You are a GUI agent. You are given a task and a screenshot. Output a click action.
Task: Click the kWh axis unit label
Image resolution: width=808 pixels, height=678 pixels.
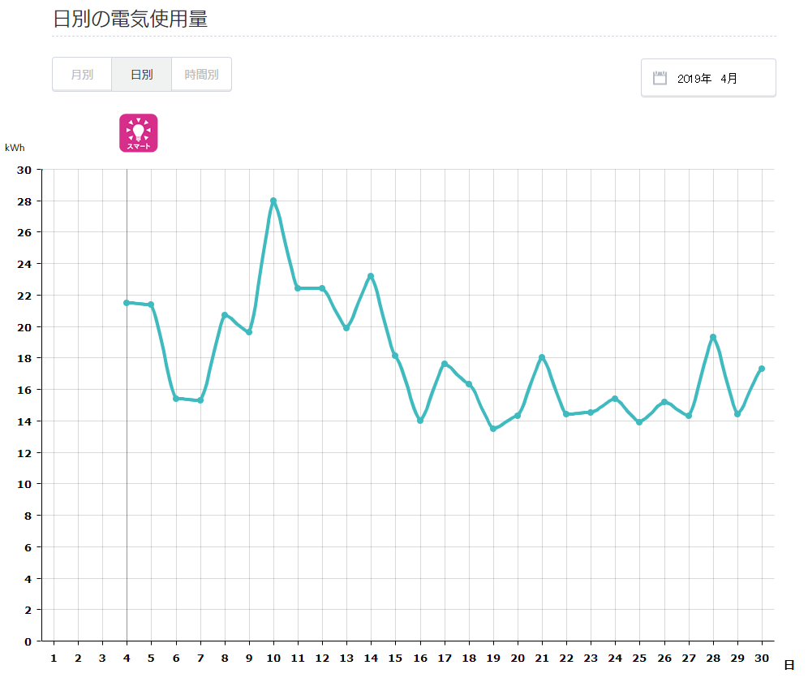pyautogui.click(x=15, y=148)
